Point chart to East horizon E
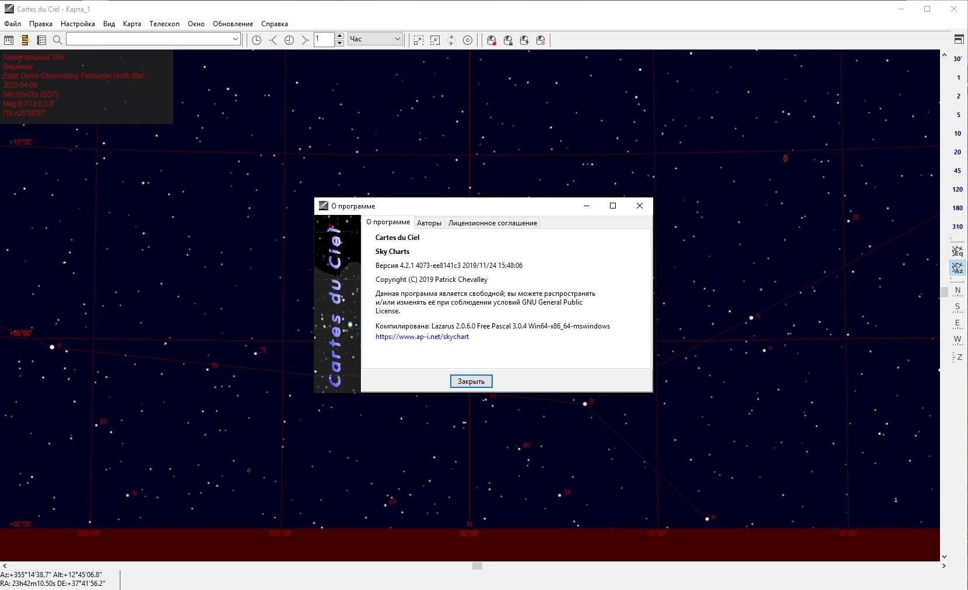The image size is (968, 590). click(958, 324)
